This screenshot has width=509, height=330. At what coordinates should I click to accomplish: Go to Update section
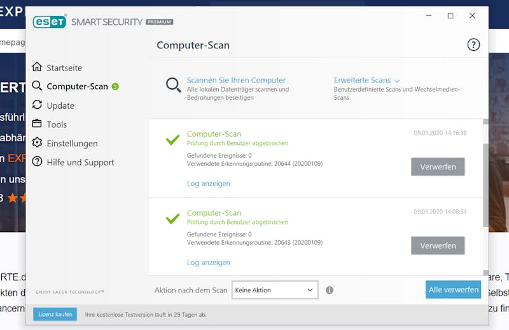pos(60,106)
